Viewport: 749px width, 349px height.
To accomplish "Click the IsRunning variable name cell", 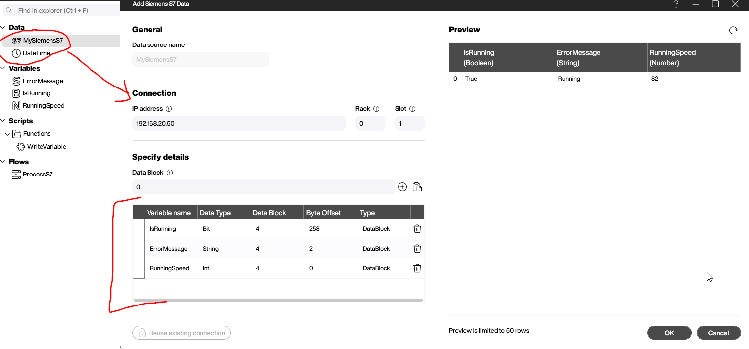I will [171, 229].
